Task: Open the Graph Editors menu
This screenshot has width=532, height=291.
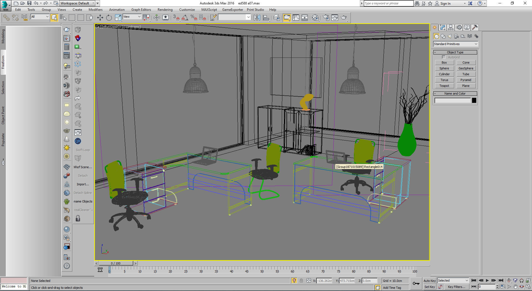Action: (141, 10)
